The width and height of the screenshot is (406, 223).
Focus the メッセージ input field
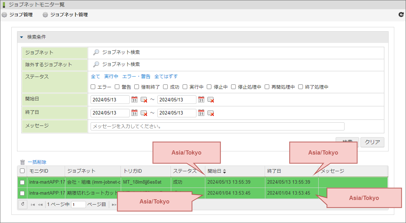[217, 127]
